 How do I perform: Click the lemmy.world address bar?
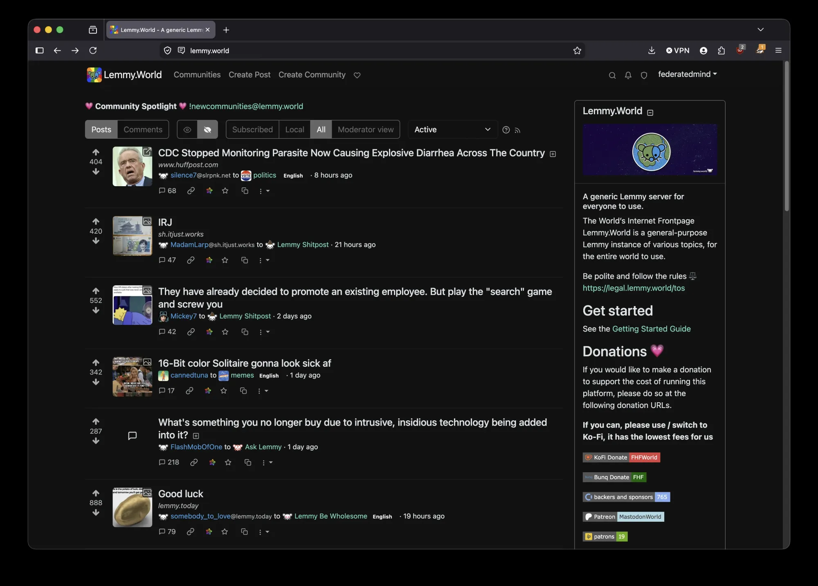coord(372,50)
